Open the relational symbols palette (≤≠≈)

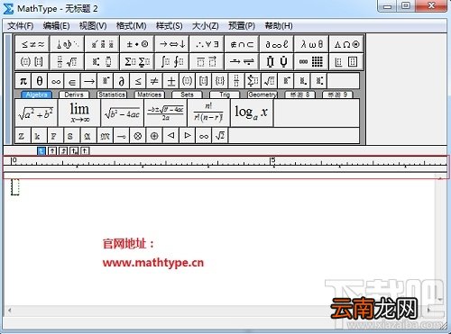pos(32,44)
